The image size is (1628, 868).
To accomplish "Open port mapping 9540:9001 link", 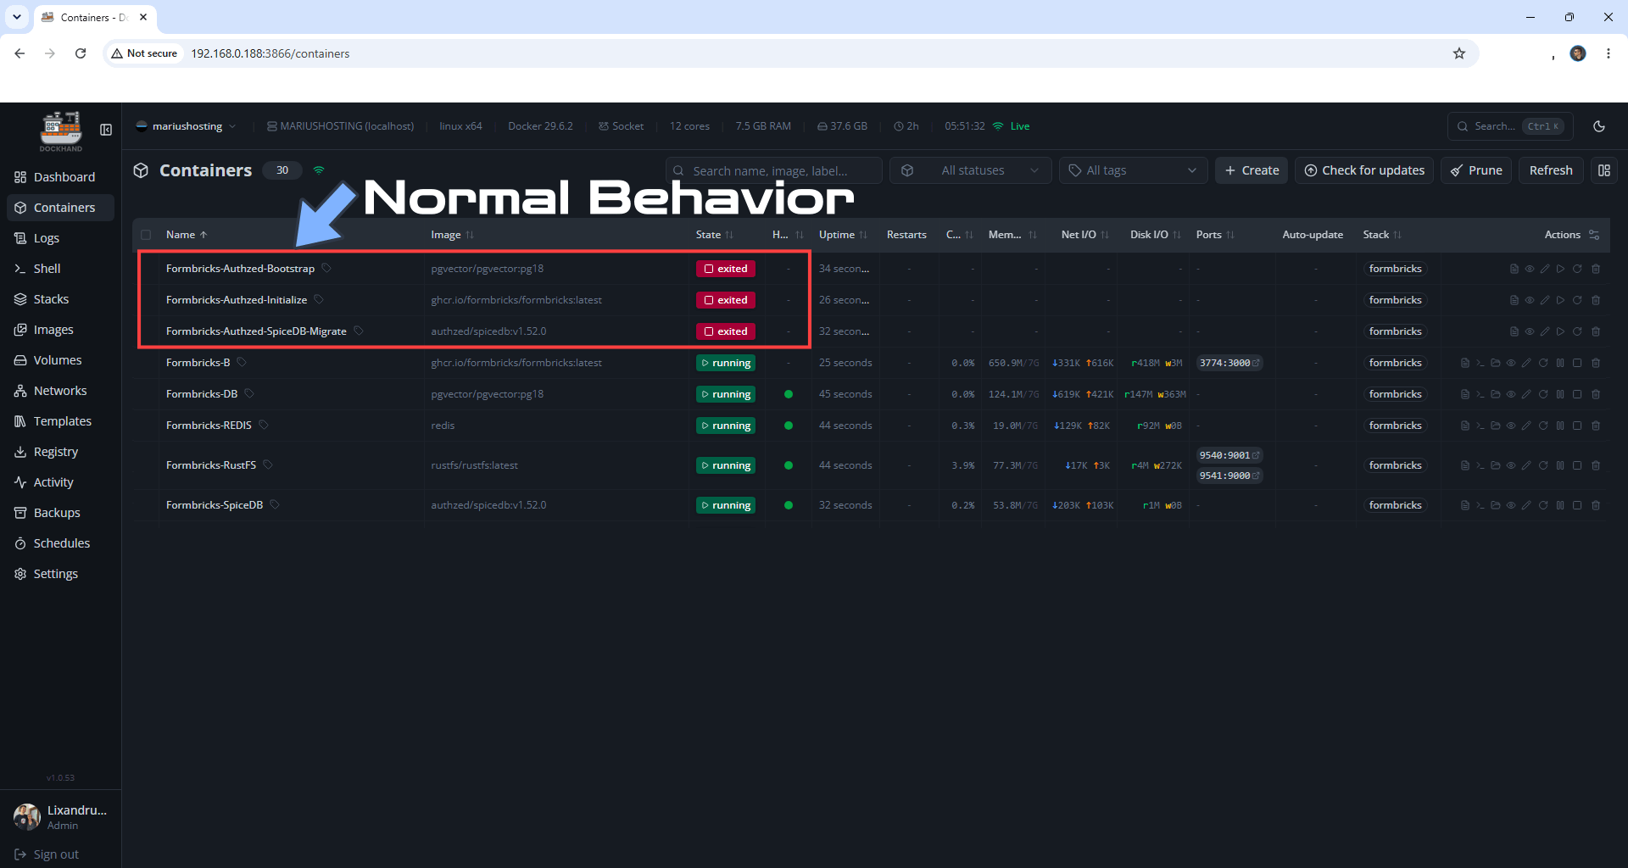I will [x=1229, y=455].
